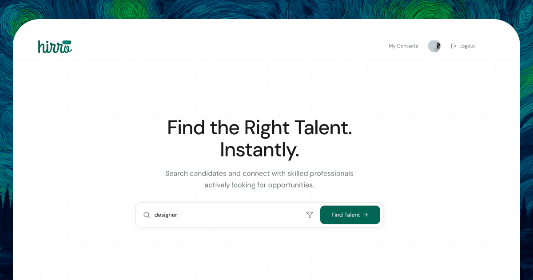Screen dimensions: 533x280
Task: Open the profile avatar menu
Action: 434,46
